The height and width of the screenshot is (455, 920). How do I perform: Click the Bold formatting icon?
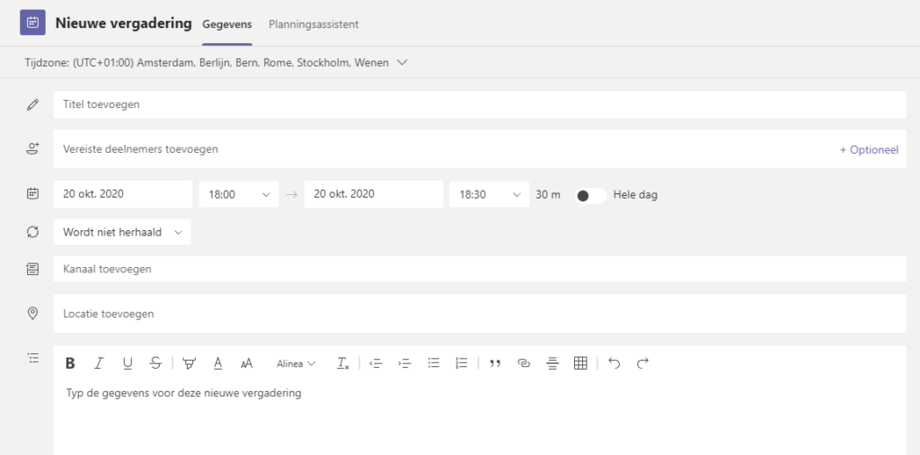70,363
